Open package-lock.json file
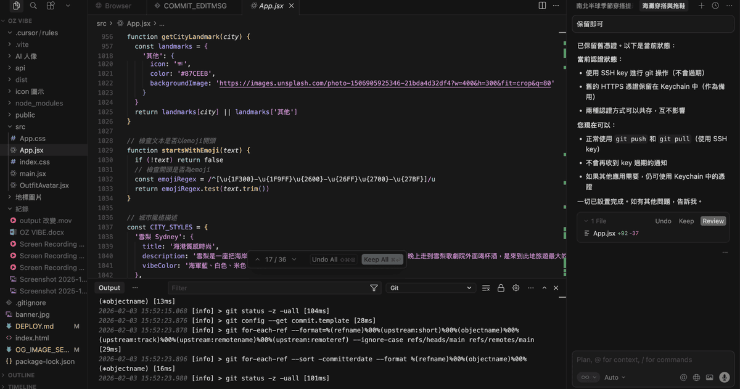The width and height of the screenshot is (740, 389). 43,361
